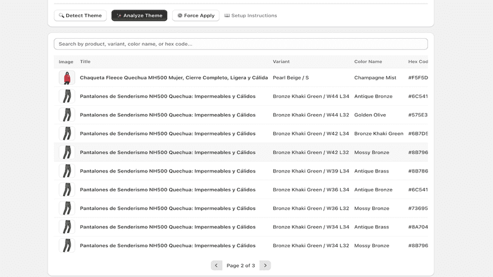Viewport: 493px width, 277px height.
Task: Select variant Bronze Khaki Green / W39 L34
Action: coord(311,171)
